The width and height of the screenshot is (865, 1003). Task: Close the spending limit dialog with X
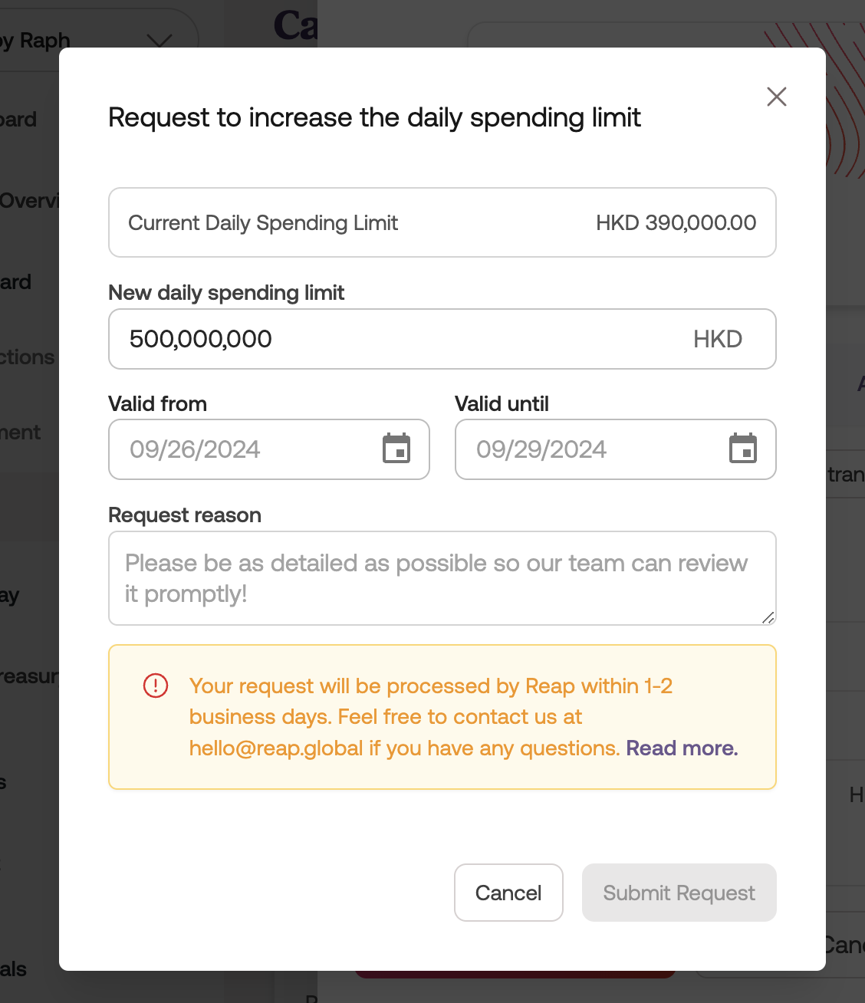coord(777,97)
